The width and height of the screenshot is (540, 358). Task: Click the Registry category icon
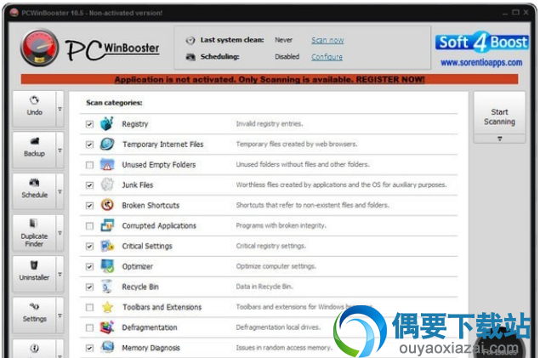click(x=107, y=123)
